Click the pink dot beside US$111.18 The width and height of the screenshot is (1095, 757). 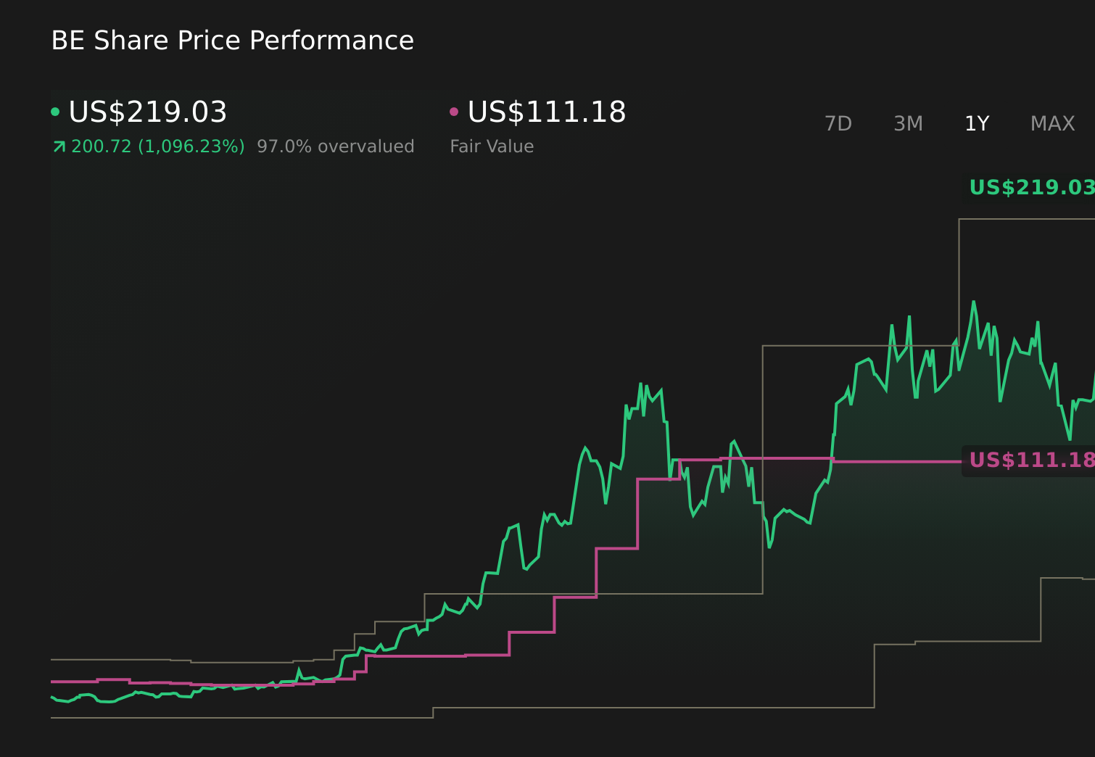(454, 112)
